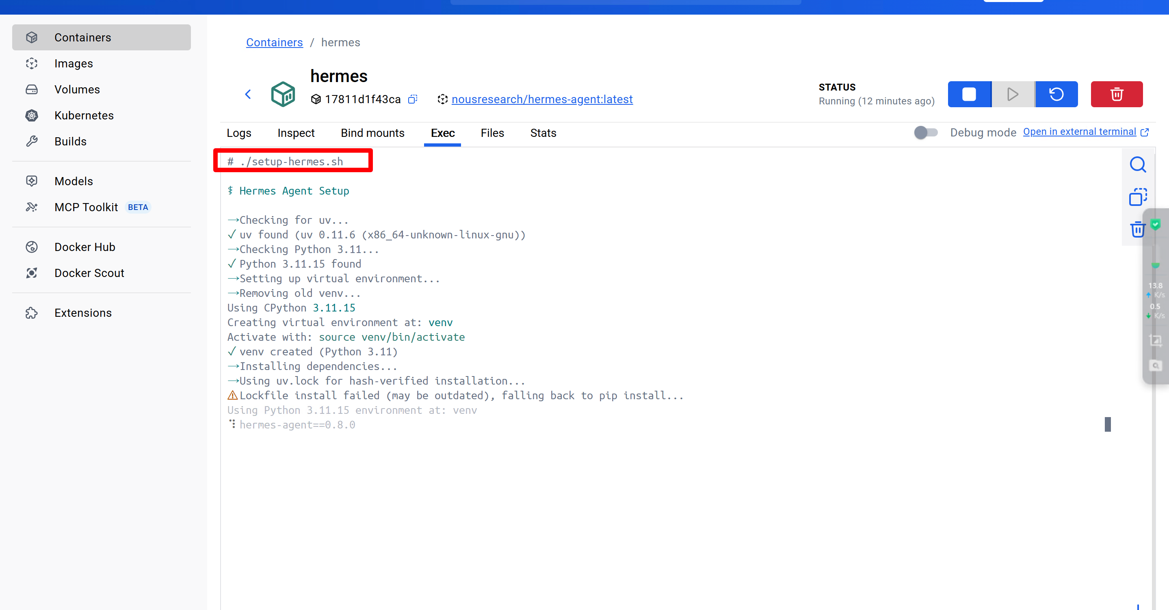Switch to the Logs tab
Viewport: 1169px width, 610px height.
(x=239, y=133)
